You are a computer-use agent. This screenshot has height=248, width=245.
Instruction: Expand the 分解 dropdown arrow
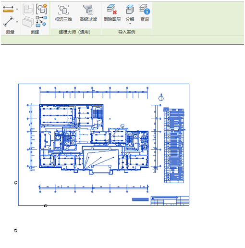pos(130,24)
